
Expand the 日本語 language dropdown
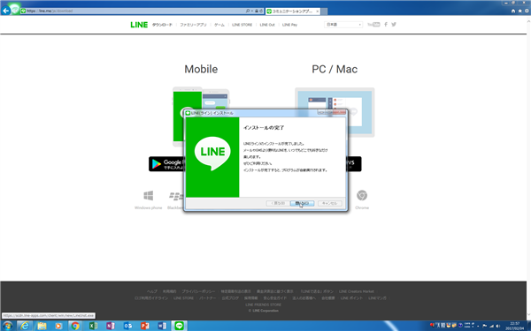[x=343, y=25]
